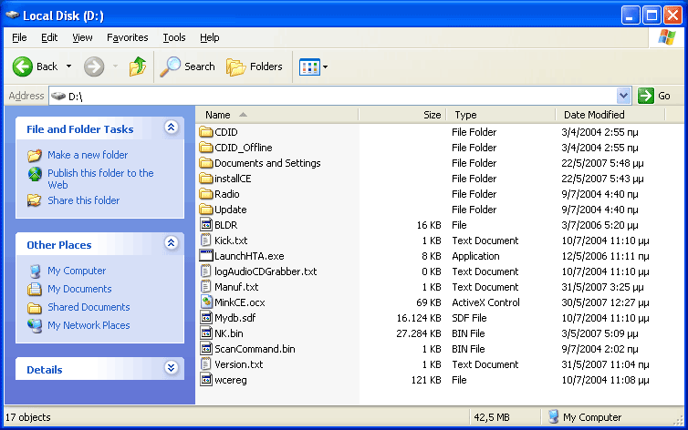This screenshot has width=688, height=430.
Task: Open the Favorites menu
Action: tap(127, 37)
